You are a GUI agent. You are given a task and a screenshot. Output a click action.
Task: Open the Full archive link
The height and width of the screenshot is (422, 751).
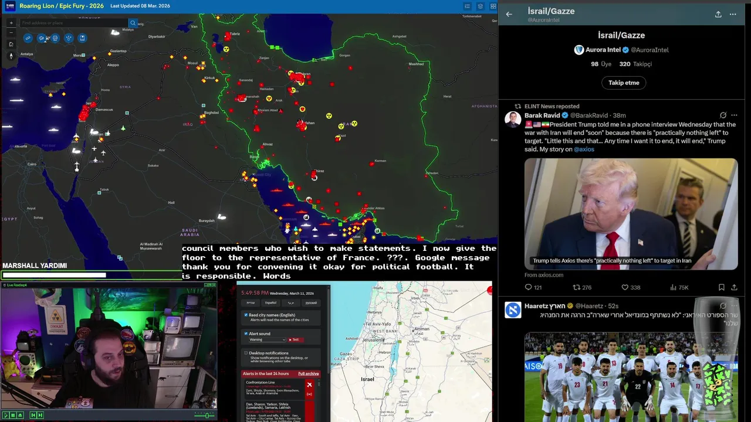309,373
